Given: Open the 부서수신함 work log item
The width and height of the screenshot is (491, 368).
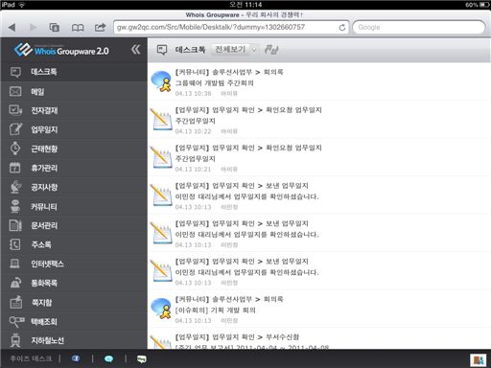Looking at the screenshot, I should pyautogui.click(x=319, y=339).
